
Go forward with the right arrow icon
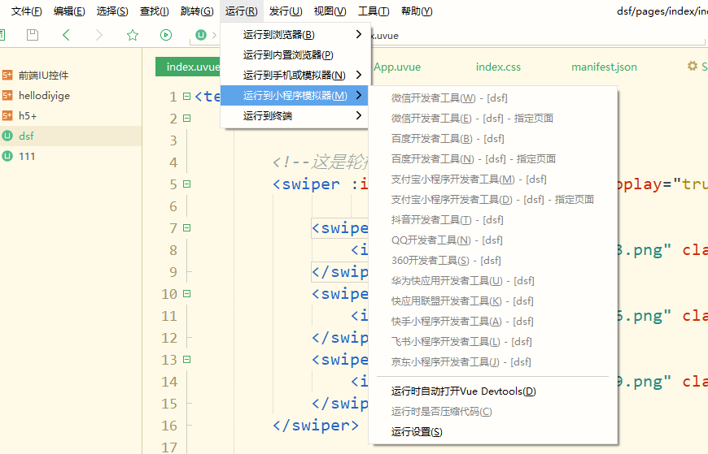99,35
